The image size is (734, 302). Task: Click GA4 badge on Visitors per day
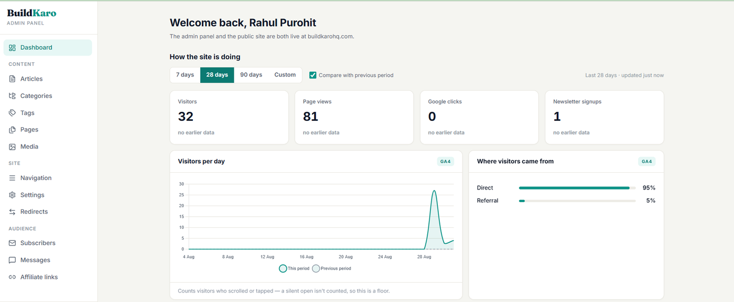445,162
